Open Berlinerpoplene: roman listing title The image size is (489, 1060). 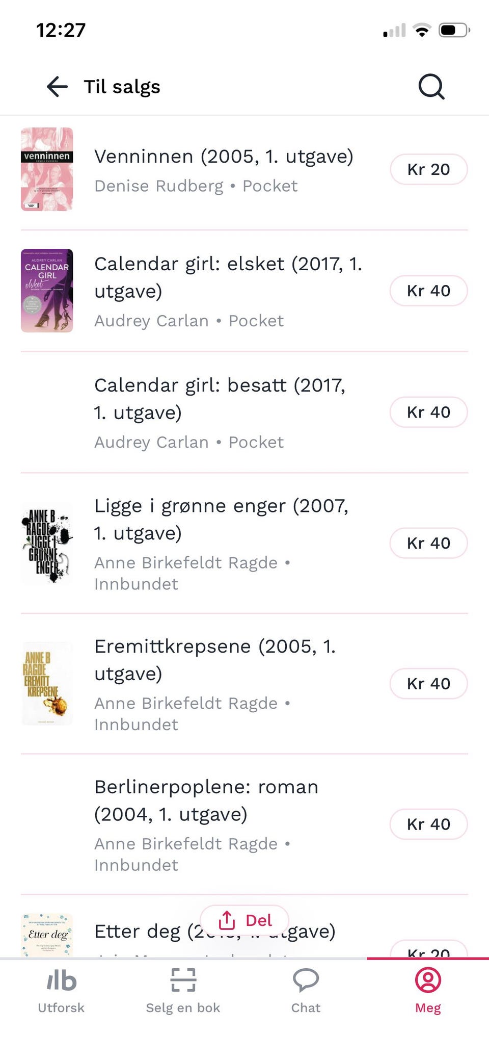coord(206,800)
